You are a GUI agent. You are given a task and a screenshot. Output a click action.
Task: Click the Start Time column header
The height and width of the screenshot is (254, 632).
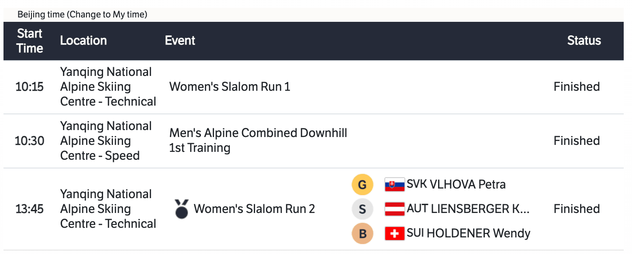coord(30,41)
